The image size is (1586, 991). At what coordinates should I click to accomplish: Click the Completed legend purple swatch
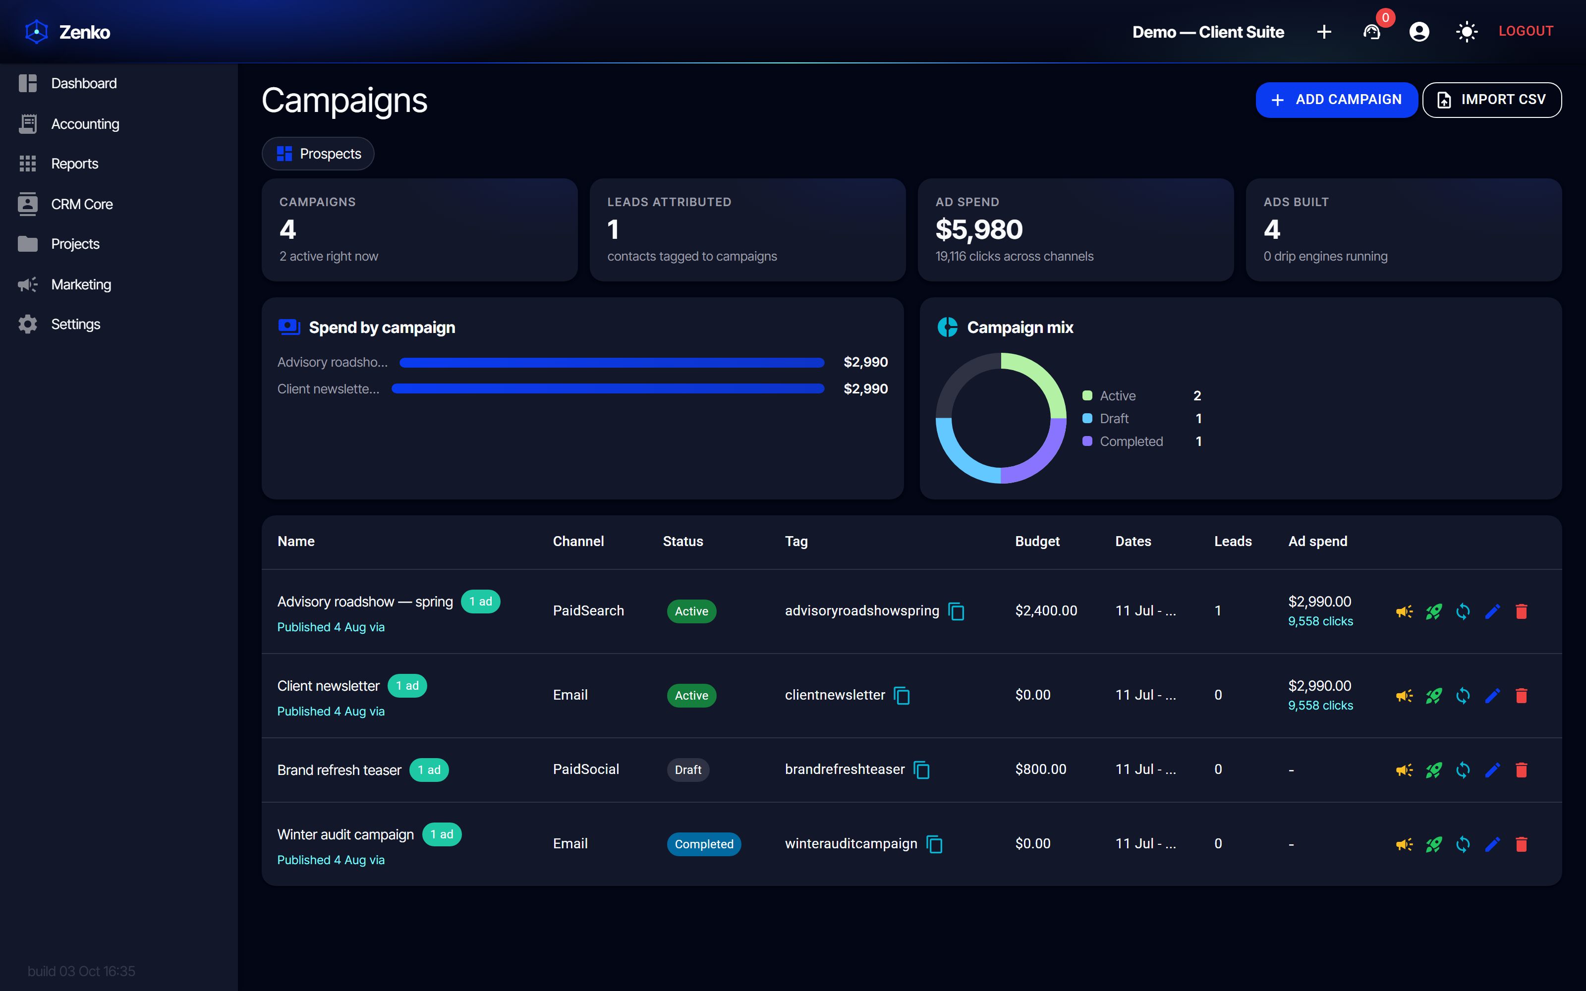[x=1087, y=441]
